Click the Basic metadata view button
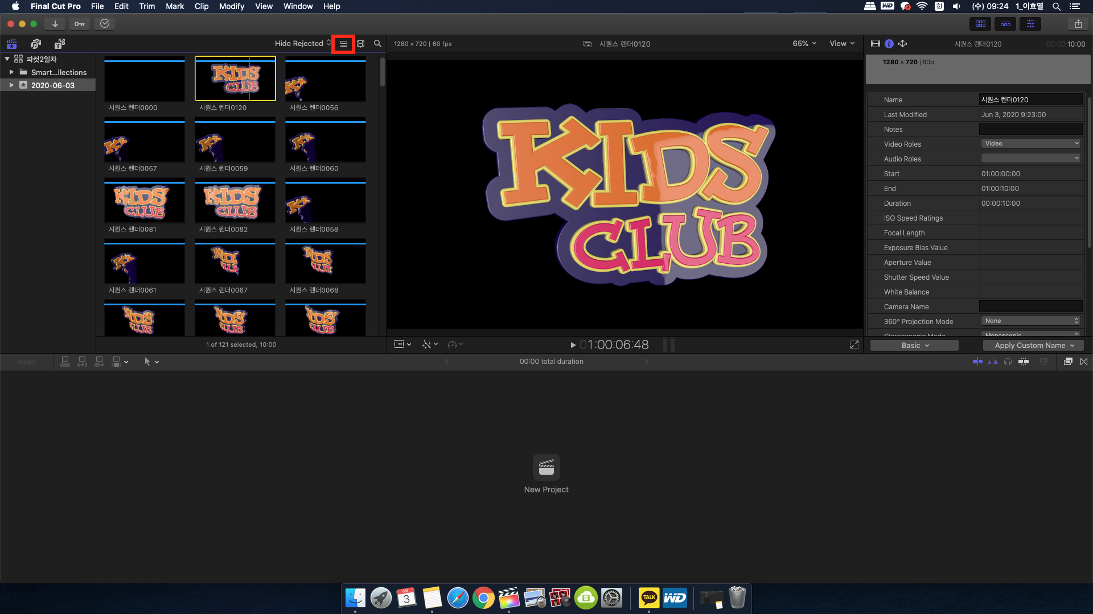 point(913,345)
